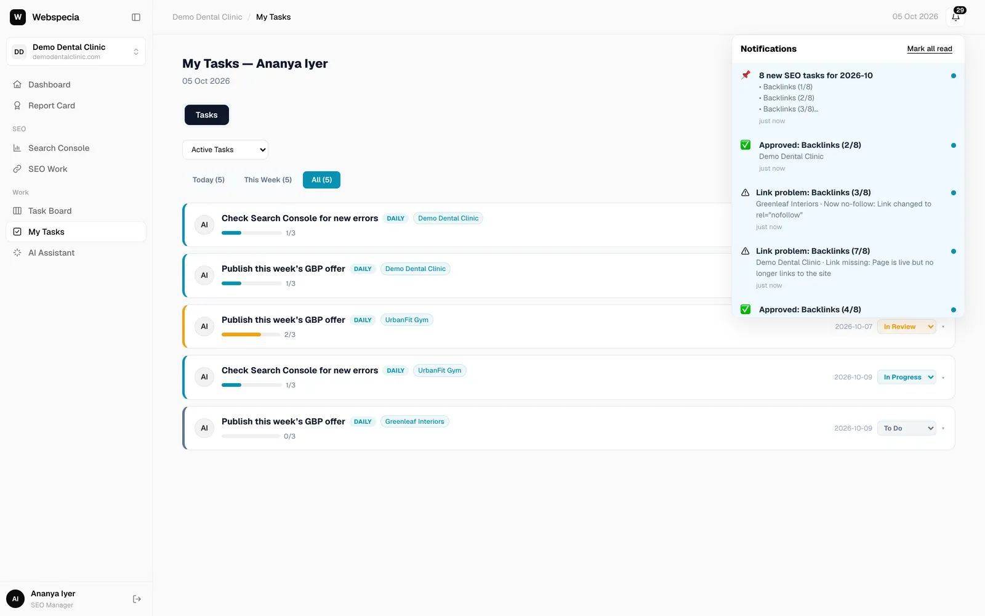
Task: Collapse the sidebar panel toggle icon
Action: [x=136, y=17]
